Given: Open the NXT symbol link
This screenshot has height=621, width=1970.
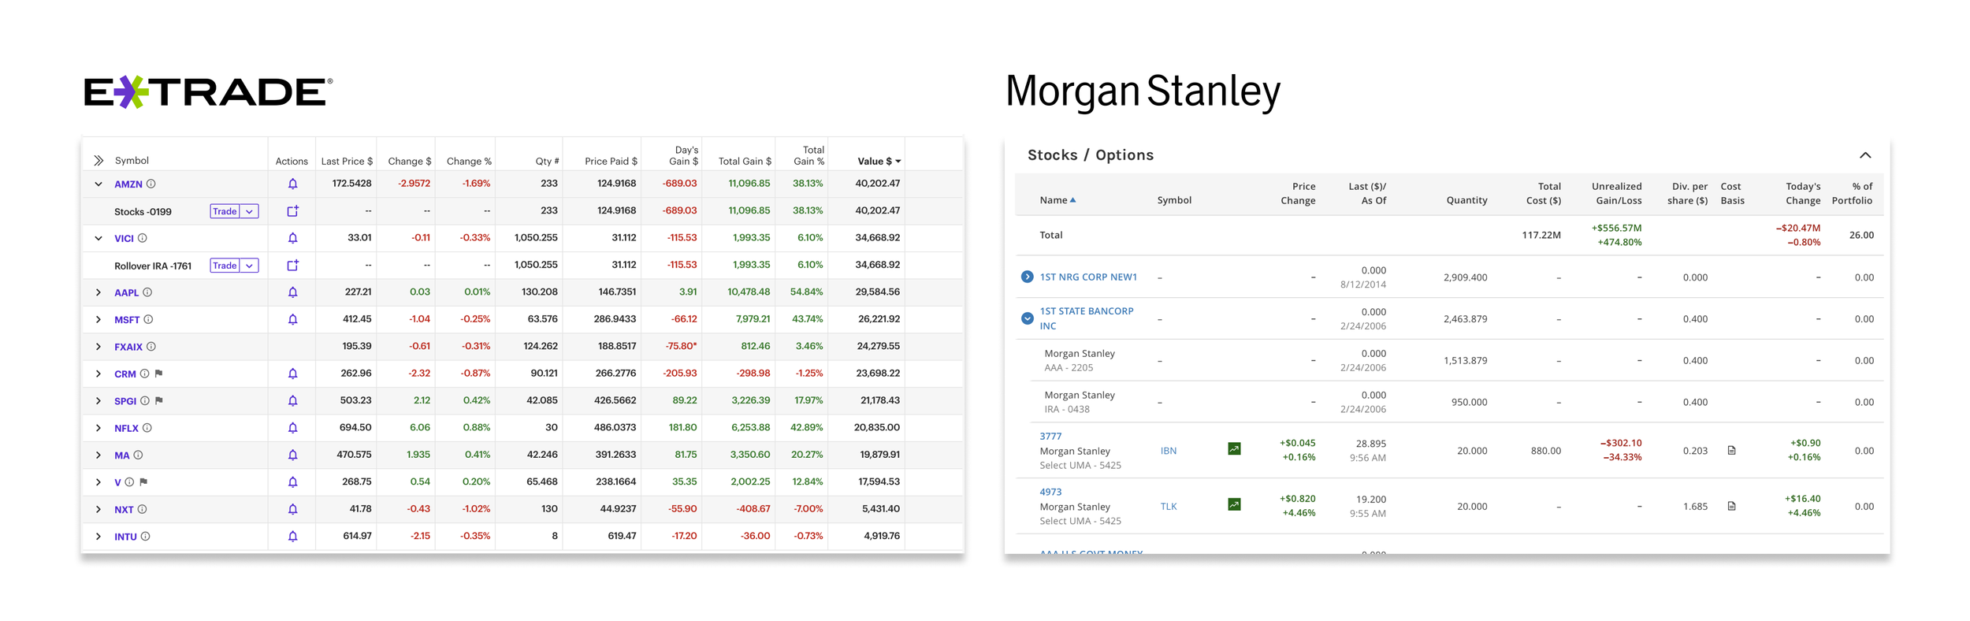Looking at the screenshot, I should [x=124, y=510].
